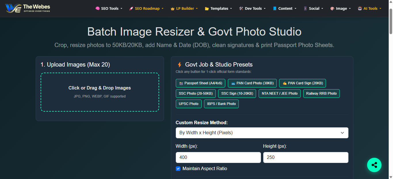Click the 'Batch Image Resizer & Govt Photo Studio' heading
Viewport: 393px width, 179px height.
click(194, 32)
